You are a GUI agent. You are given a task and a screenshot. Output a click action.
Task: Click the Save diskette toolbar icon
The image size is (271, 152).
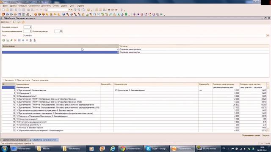(x=11, y=10)
